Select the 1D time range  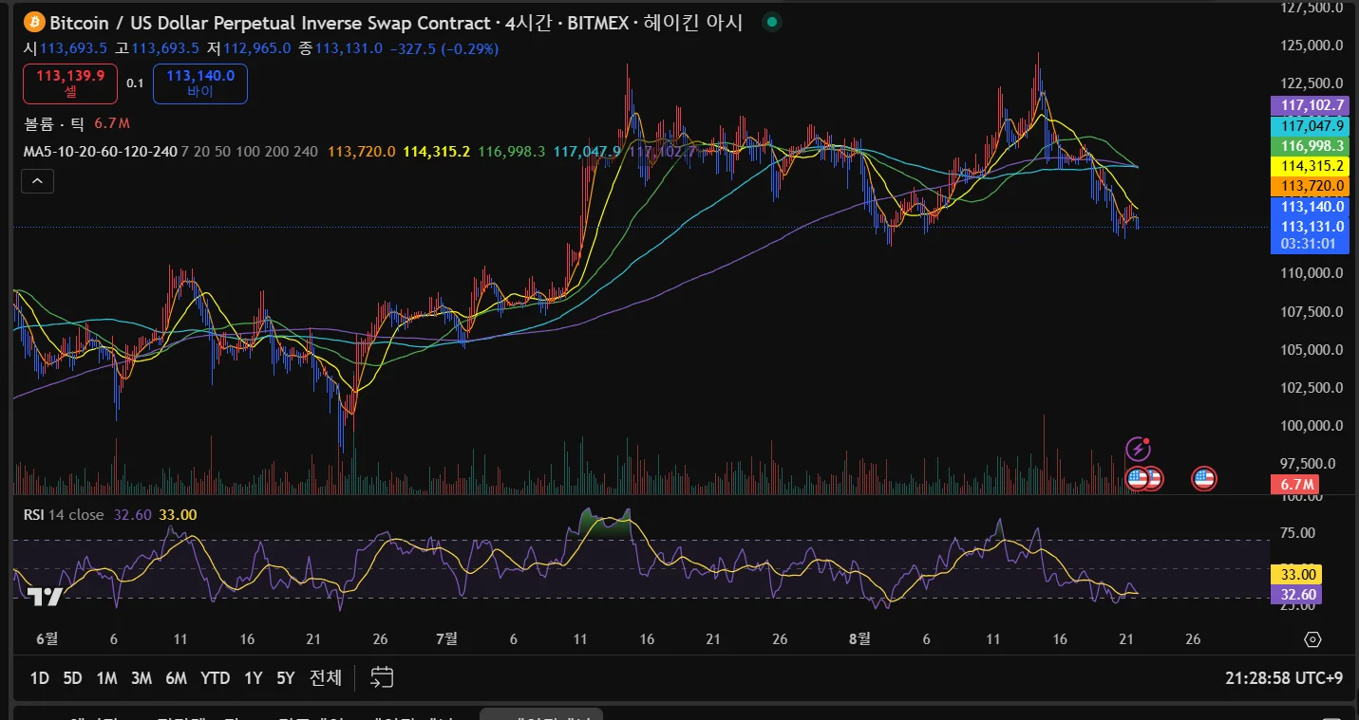(x=39, y=678)
